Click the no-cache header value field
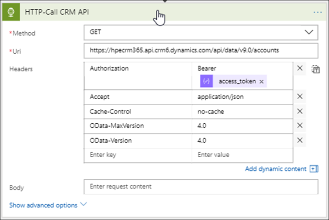329x220 pixels. 242,111
